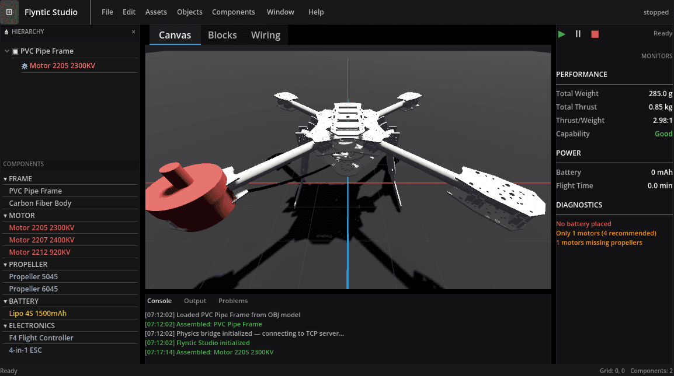This screenshot has width=674, height=376.
Task: Click the Battery value 0 mAh
Action: pos(662,173)
